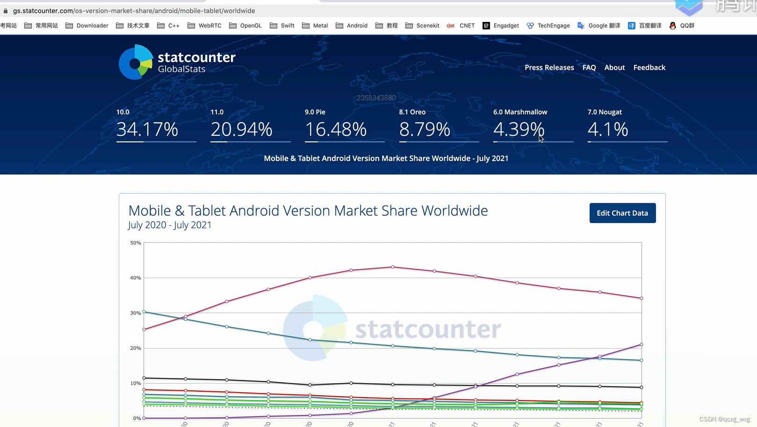Open the QQ群 bookmark
Image resolution: width=757 pixels, height=427 pixels.
[x=682, y=26]
